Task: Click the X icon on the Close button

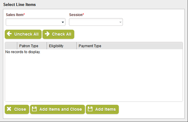Action: coord(9,109)
